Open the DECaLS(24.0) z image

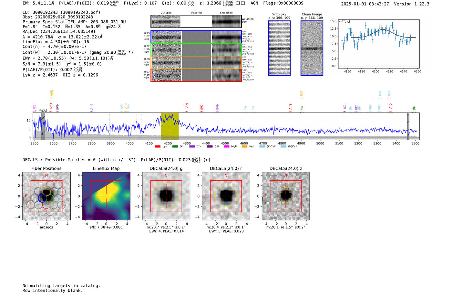(286, 196)
